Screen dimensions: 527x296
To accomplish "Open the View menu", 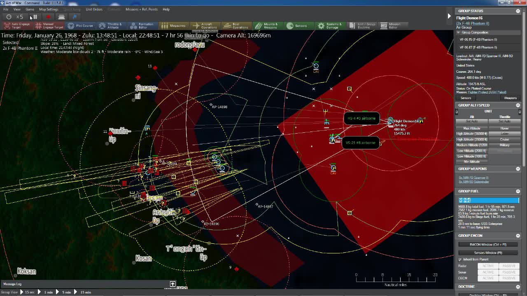I will pos(17,9).
